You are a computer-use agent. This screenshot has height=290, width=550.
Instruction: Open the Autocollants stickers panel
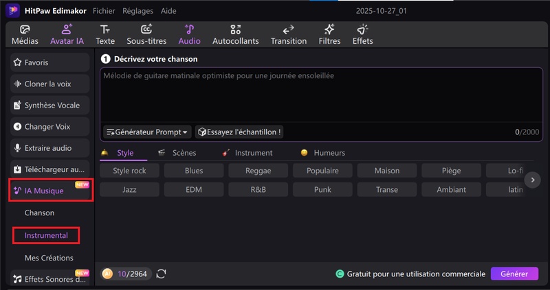pos(235,34)
